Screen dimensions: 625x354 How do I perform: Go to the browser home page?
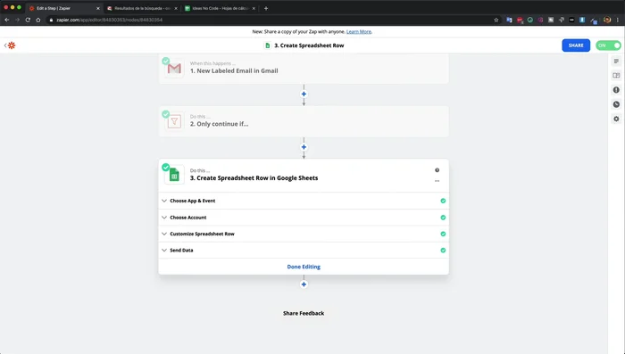pyautogui.click(x=38, y=20)
